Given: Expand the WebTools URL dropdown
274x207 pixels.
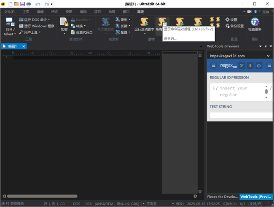Looking at the screenshot, I should tap(269, 56).
